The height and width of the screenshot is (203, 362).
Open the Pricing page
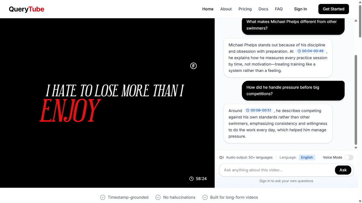pos(245,9)
